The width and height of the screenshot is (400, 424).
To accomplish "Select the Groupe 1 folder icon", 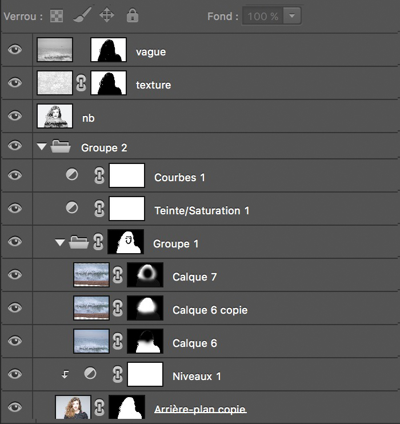I will pyautogui.click(x=79, y=242).
